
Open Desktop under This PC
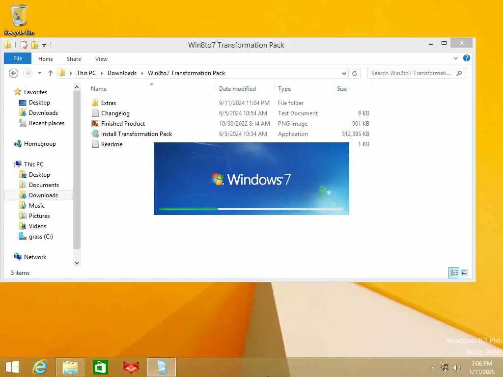(x=39, y=175)
